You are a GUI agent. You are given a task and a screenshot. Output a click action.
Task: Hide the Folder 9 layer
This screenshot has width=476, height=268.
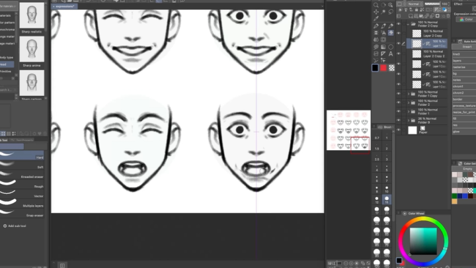point(398,121)
